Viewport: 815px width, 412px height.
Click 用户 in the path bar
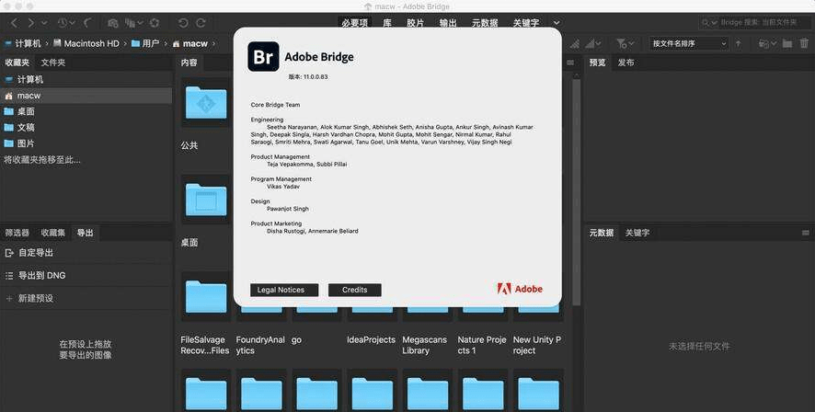click(145, 43)
